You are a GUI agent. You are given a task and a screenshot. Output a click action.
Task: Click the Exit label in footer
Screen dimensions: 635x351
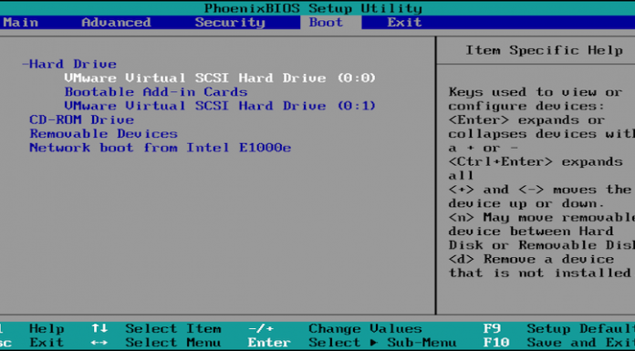coord(47,343)
